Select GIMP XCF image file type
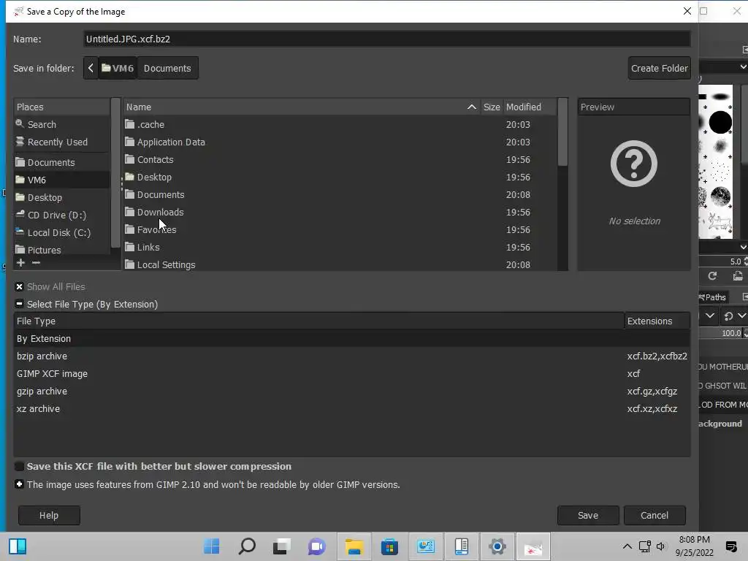This screenshot has width=748, height=561. (352, 374)
